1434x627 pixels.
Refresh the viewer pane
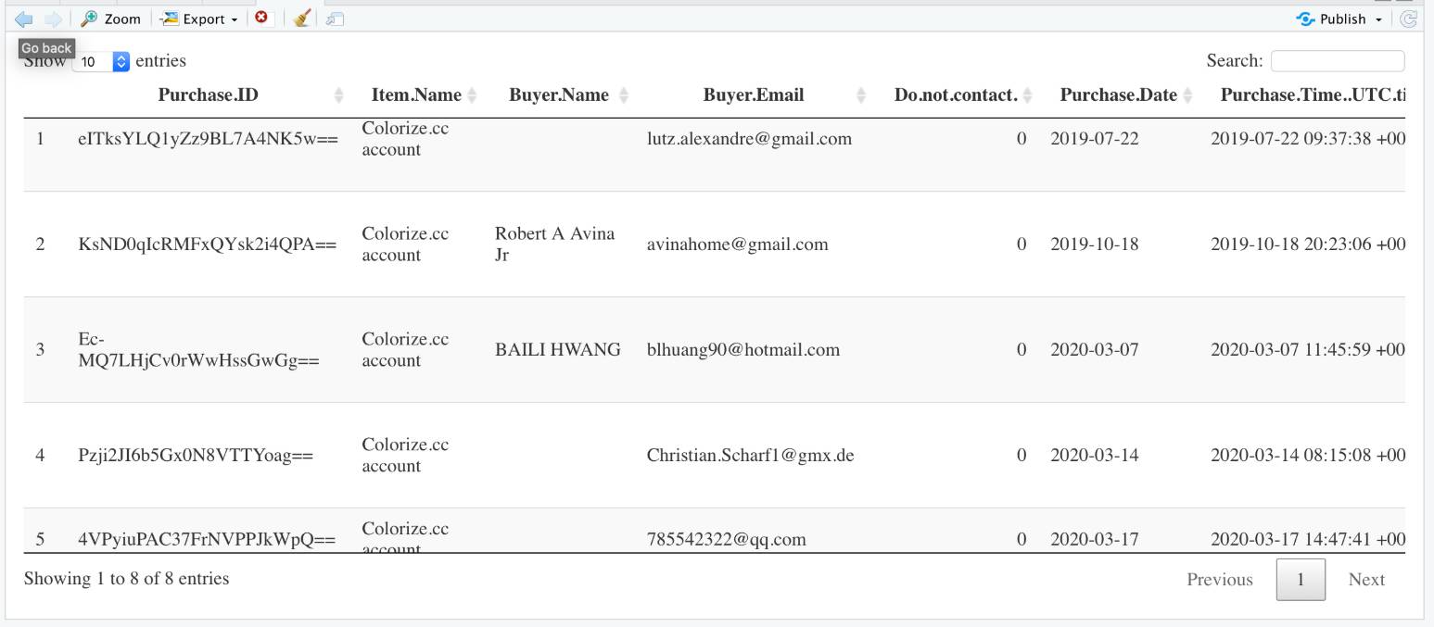point(1409,19)
